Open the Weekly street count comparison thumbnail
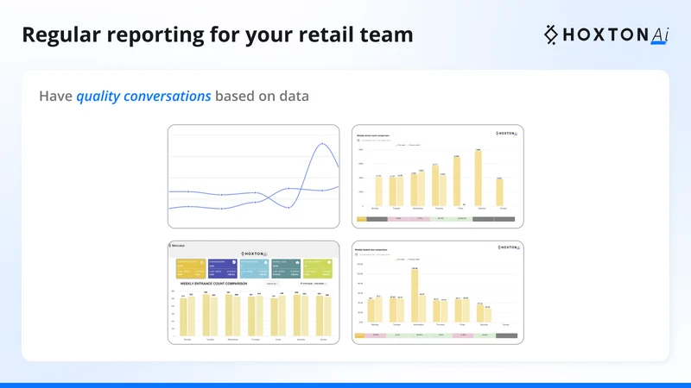 (x=438, y=177)
